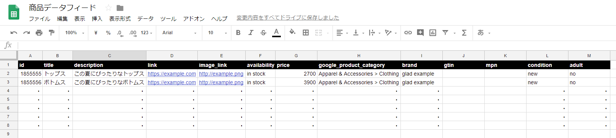616x138 pixels.
Task: Open the functions sigma menu
Action: click(x=464, y=33)
